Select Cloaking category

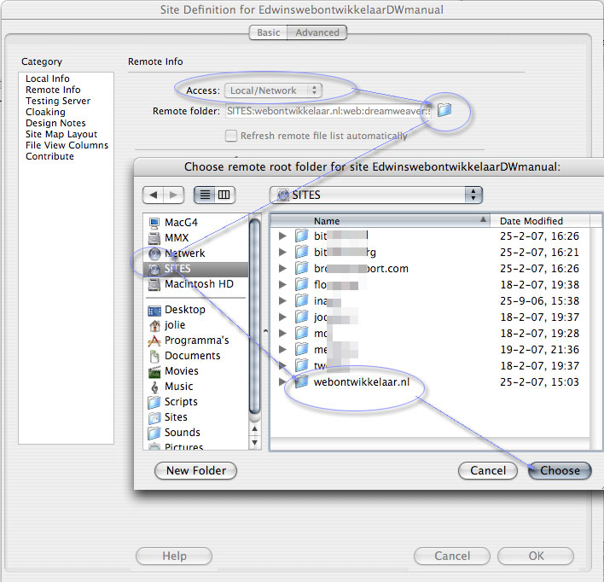[45, 112]
